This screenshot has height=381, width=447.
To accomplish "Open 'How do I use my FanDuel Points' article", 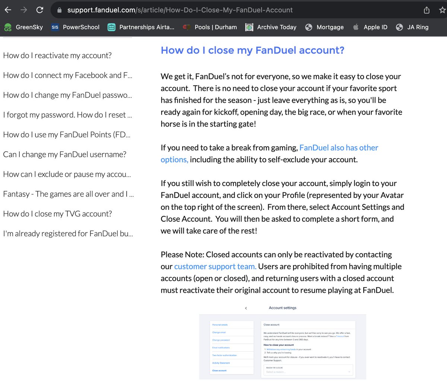I will pos(67,134).
